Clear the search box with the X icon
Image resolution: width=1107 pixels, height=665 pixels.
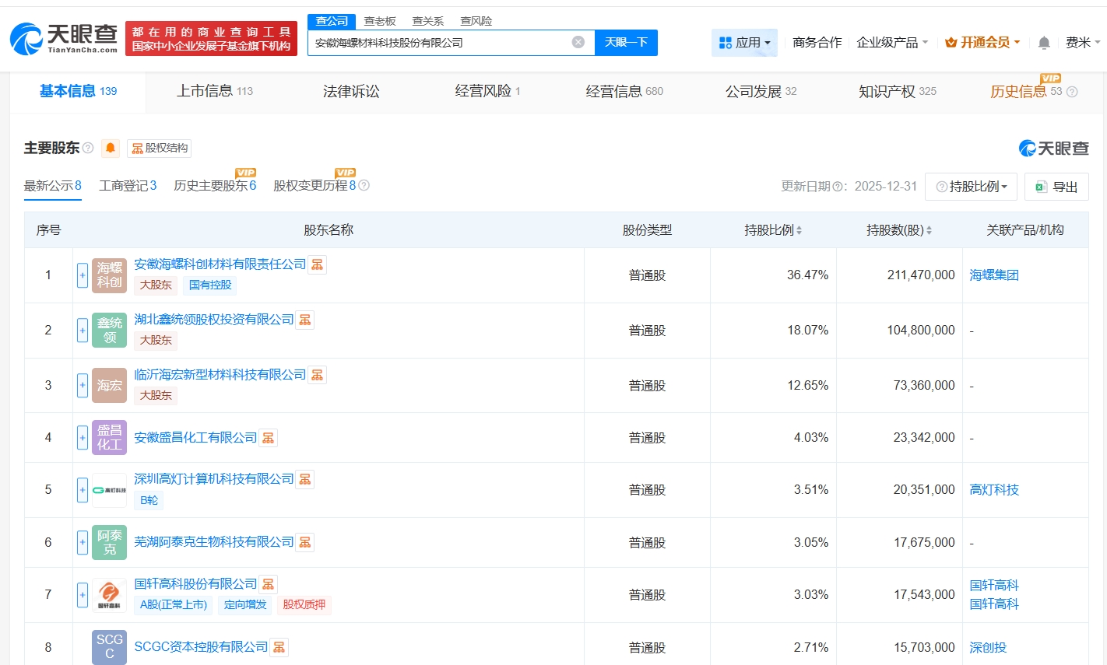(x=578, y=42)
